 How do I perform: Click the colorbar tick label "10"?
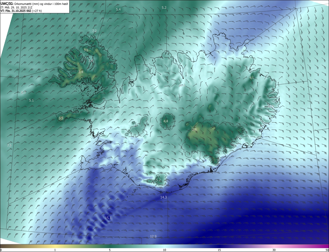[164, 250]
